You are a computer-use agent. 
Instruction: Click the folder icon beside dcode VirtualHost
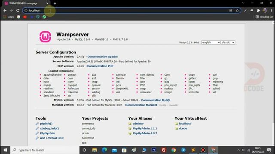176,128
